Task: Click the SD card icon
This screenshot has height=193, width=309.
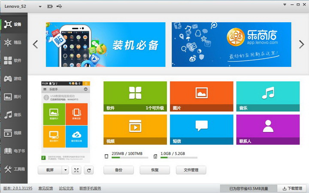Action: pos(155,157)
